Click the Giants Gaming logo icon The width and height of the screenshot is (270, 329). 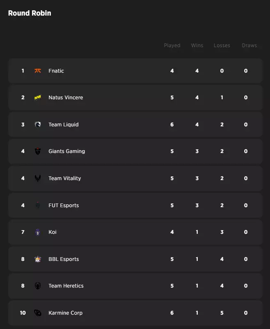point(38,151)
